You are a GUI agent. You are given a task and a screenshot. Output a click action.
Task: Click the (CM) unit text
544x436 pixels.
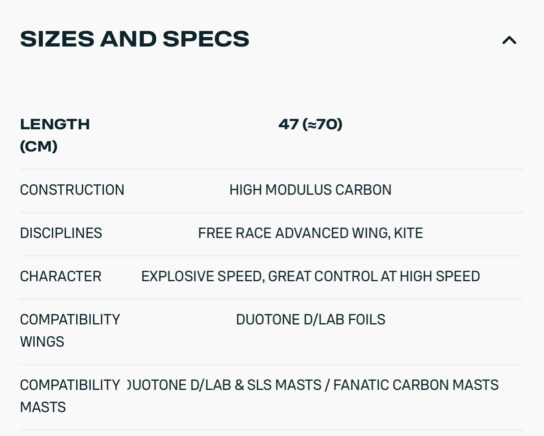39,146
